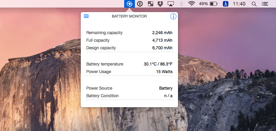Click the 'Battery temperature' label
Image resolution: width=276 pixels, height=131 pixels.
105,64
